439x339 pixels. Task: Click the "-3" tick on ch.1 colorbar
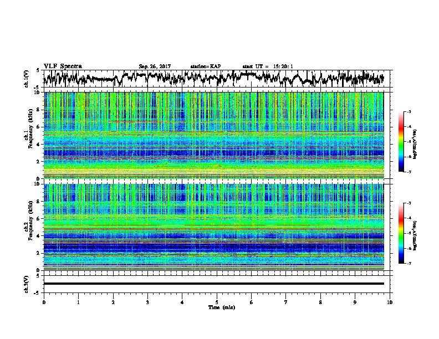409,112
